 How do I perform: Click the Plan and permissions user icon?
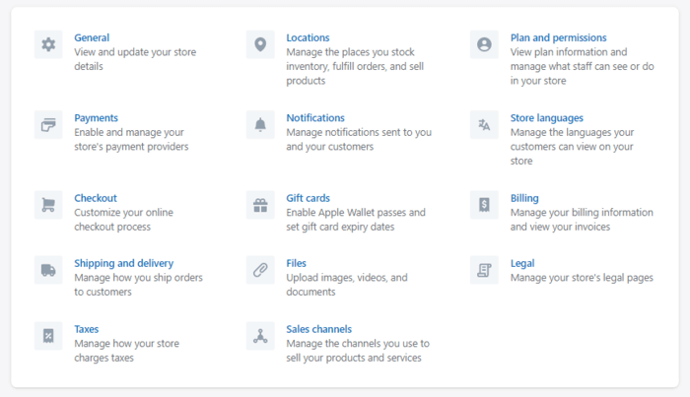click(x=485, y=44)
